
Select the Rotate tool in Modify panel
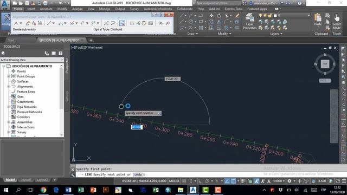(x=219, y=16)
